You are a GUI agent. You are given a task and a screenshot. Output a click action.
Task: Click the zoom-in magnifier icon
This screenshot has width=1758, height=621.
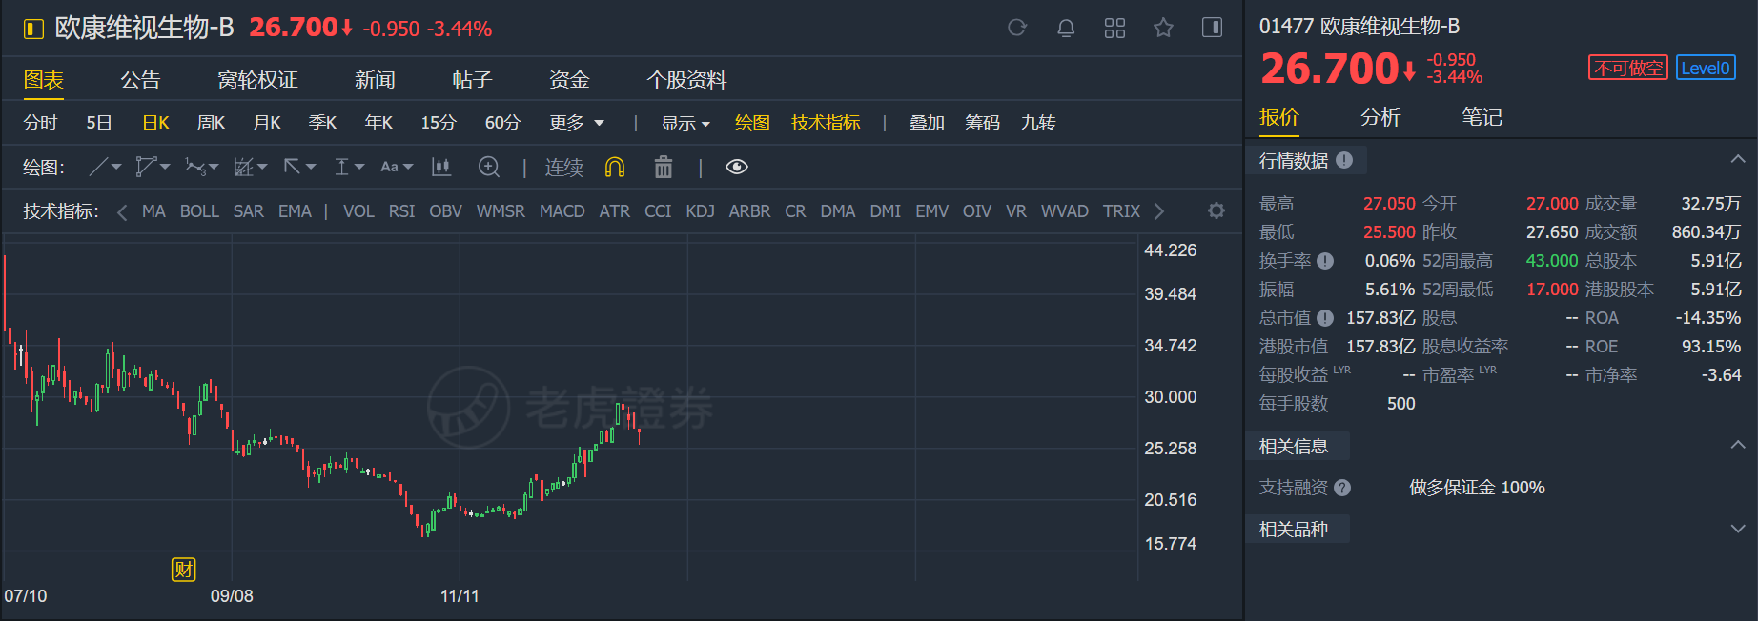pos(489,167)
